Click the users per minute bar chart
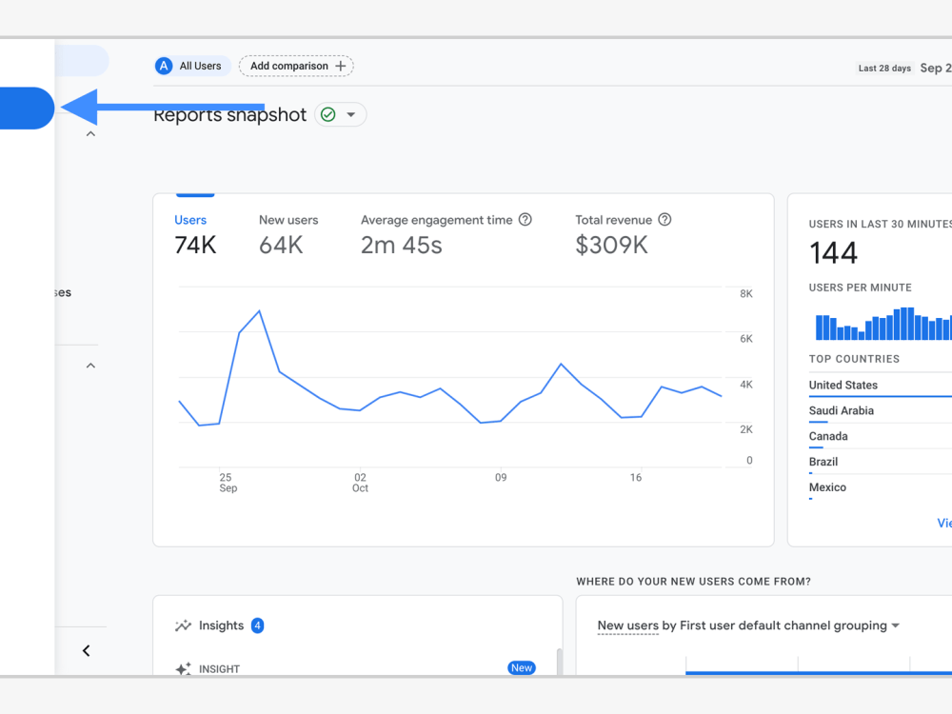 [x=883, y=324]
